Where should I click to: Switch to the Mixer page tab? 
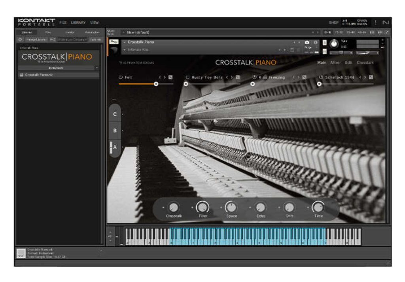coord(335,62)
